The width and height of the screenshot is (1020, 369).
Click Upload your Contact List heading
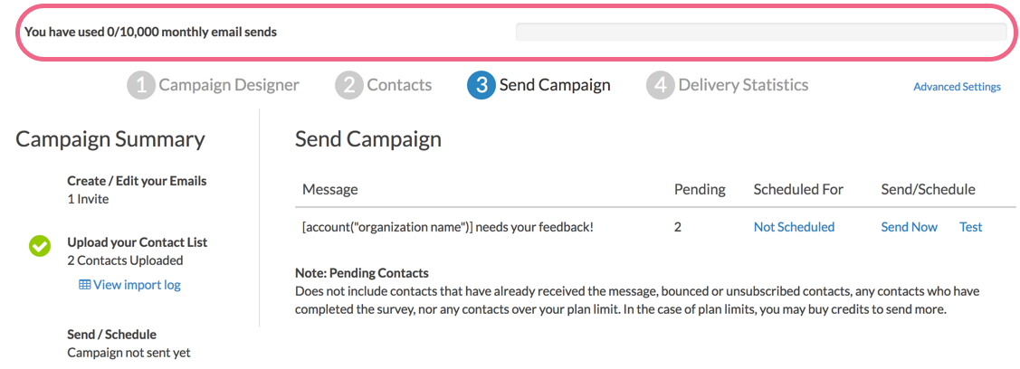[x=137, y=242]
